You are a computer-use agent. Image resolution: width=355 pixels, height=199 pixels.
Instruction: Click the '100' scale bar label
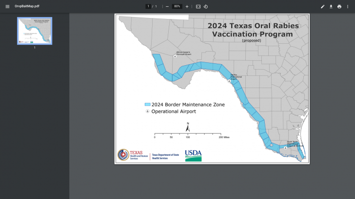pos(188,137)
